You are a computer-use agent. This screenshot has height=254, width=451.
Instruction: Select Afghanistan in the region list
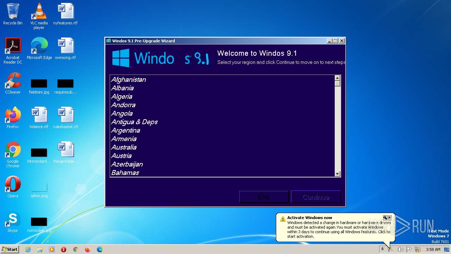coord(222,80)
